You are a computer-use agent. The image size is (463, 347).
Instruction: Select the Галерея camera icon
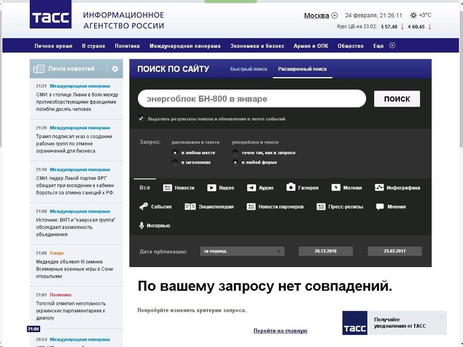pos(291,187)
